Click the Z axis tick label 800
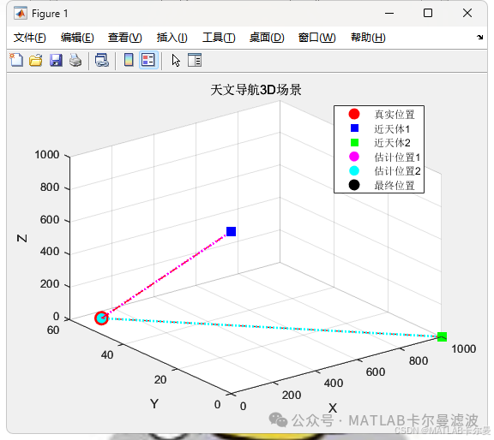494x440 pixels. pyautogui.click(x=50, y=187)
